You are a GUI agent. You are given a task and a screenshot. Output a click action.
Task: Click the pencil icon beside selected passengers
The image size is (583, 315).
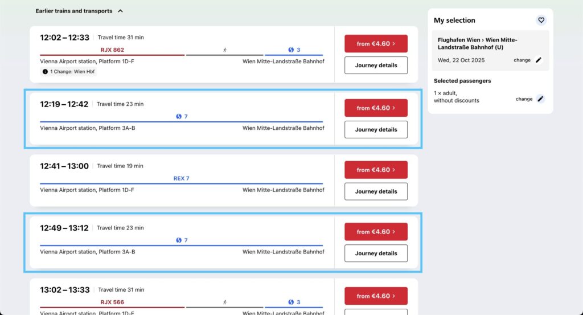click(x=540, y=99)
